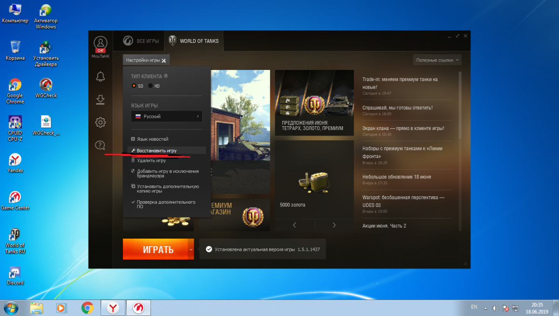Switch to Yandex browser in taskbar
Screen dimensions: 559x316
coord(113,308)
